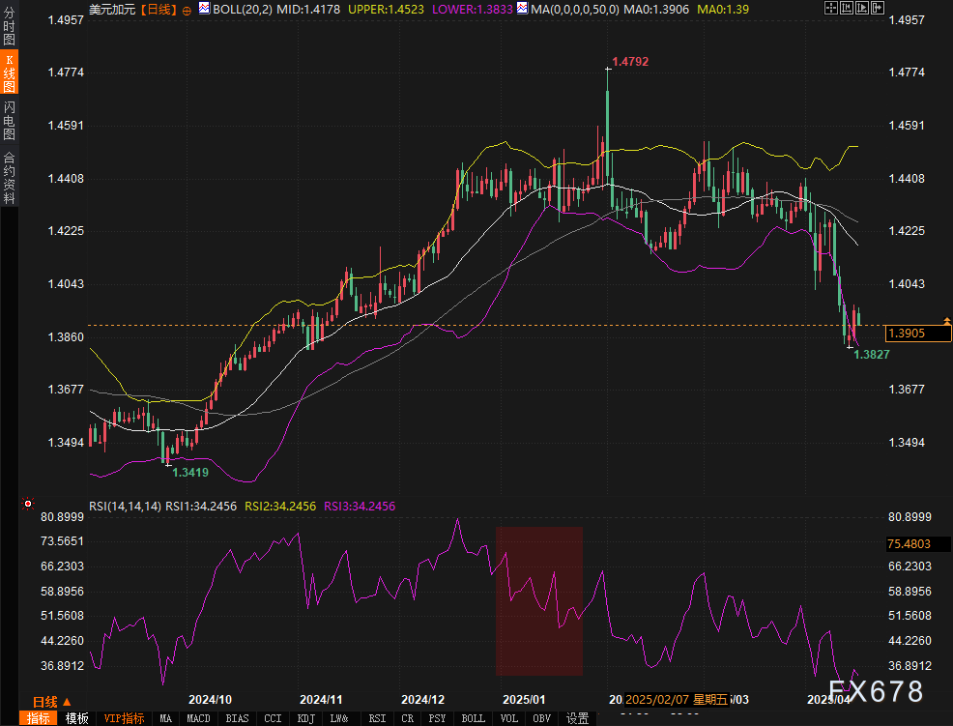Image resolution: width=953 pixels, height=726 pixels.
Task: Click the MA indicator icon in header
Action: click(x=521, y=9)
